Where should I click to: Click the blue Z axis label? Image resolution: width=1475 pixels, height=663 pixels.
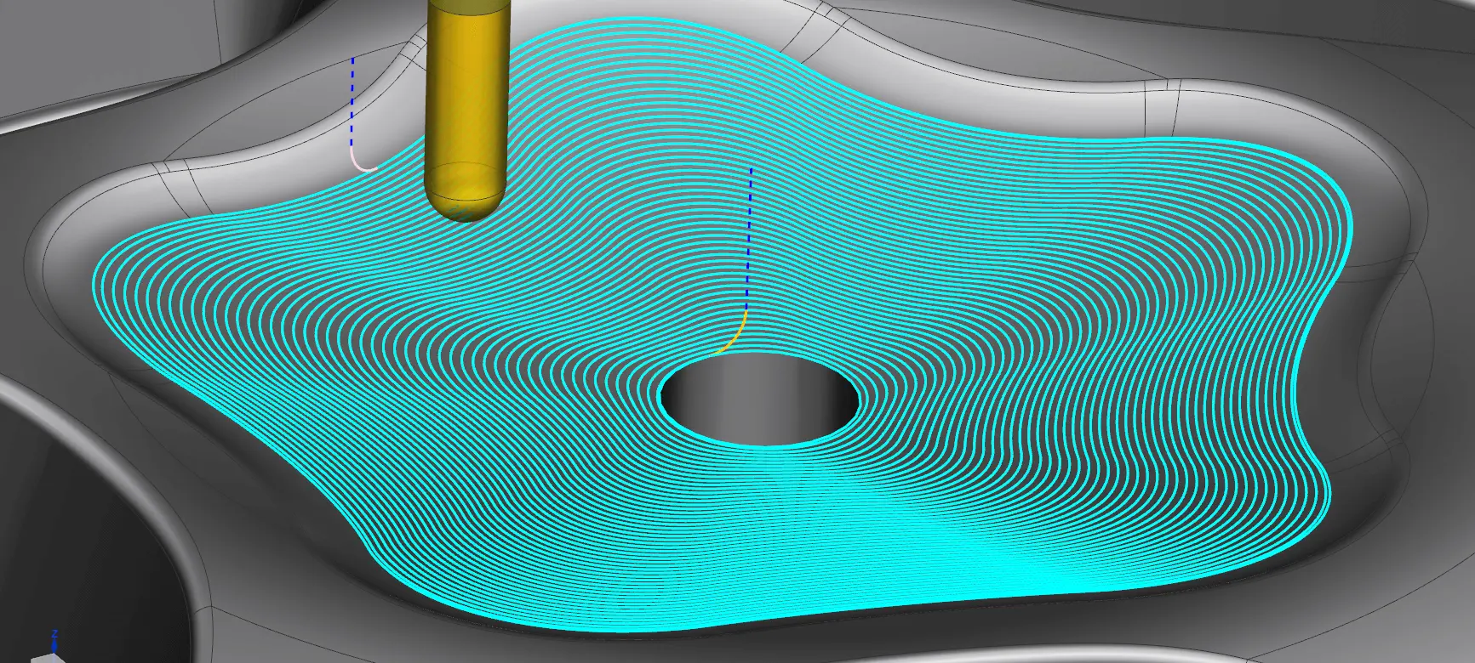54,634
